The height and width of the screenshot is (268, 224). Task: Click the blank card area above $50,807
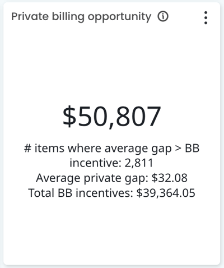(x=111, y=63)
